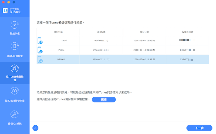Sort by iOS版本 column header
Viewport: 216px width, 134px height.
[101, 32]
